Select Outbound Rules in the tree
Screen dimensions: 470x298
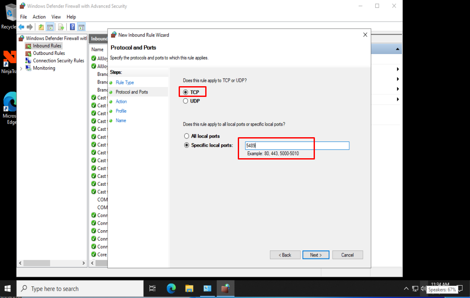pos(48,53)
